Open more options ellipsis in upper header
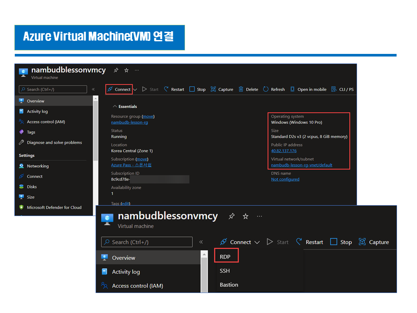This screenshot has width=417, height=313. 137,70
